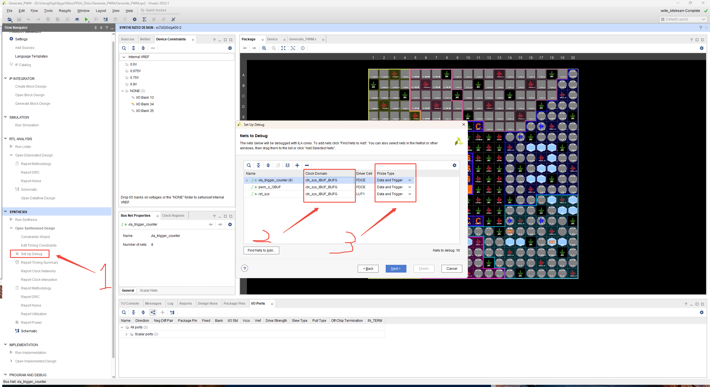Expand the vla_trigger_counter bus net row

click(247, 180)
